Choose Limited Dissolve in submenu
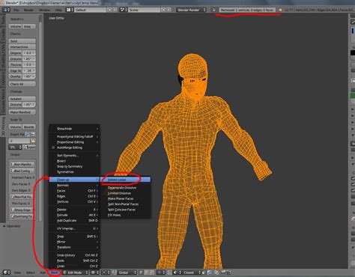The height and width of the screenshot is (277, 355). point(125,193)
